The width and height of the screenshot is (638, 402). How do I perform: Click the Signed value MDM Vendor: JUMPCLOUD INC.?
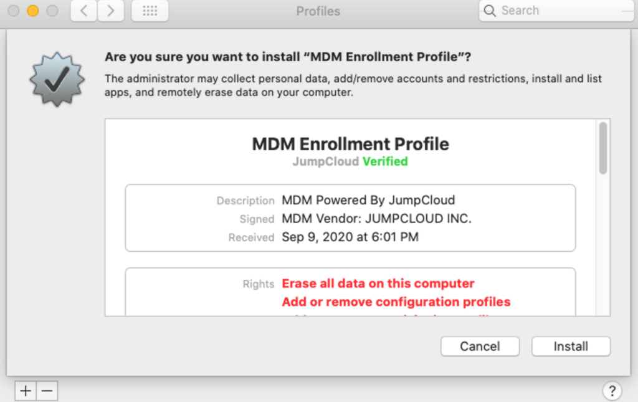pyautogui.click(x=376, y=219)
